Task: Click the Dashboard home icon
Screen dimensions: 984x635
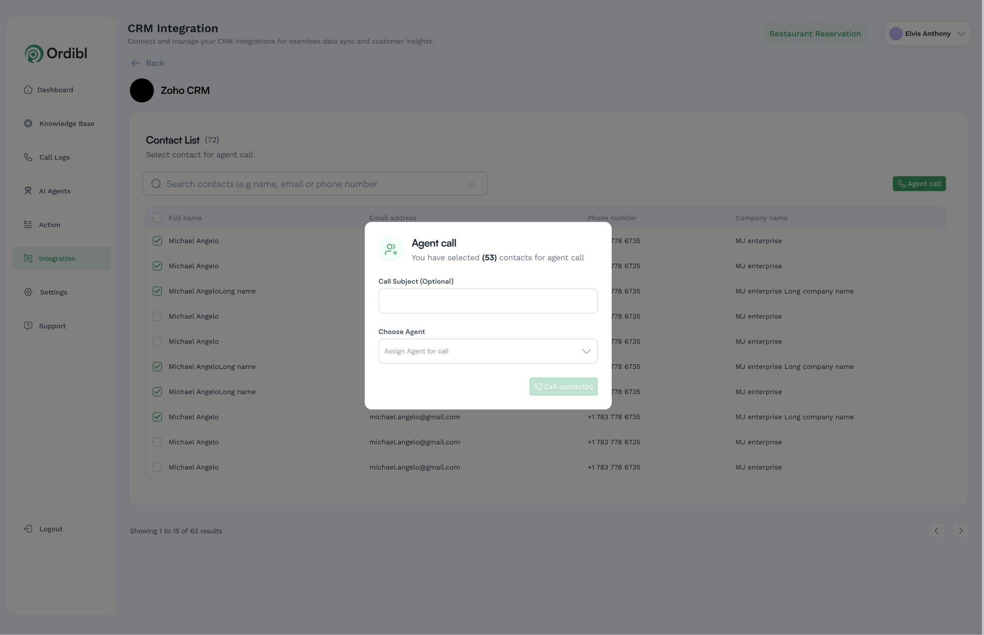Action: 28,90
